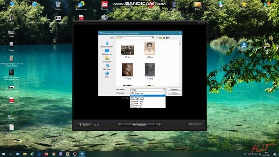This screenshot has height=157, width=279.
Task: Select PNG Image (*.png) option
Action: [147, 102]
